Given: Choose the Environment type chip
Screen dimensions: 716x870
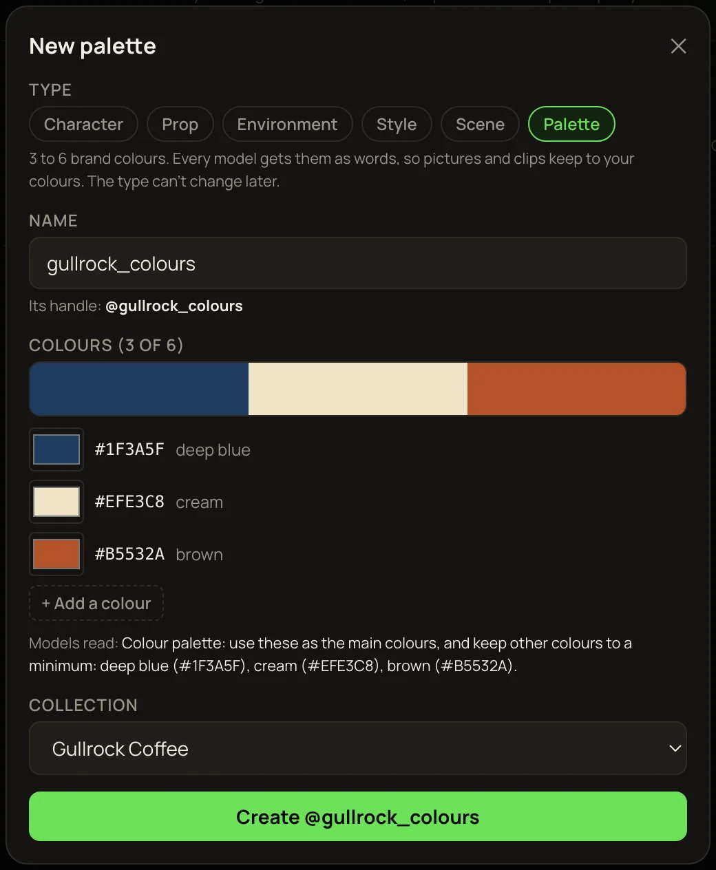Looking at the screenshot, I should click(x=288, y=124).
